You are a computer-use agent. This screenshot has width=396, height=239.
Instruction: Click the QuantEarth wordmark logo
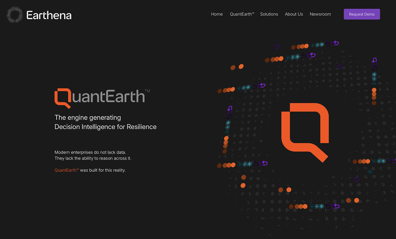102,98
